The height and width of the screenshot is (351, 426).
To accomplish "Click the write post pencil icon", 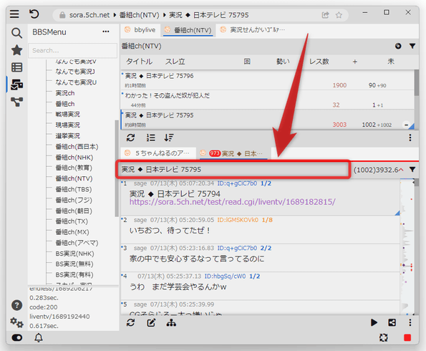I will click(151, 323).
